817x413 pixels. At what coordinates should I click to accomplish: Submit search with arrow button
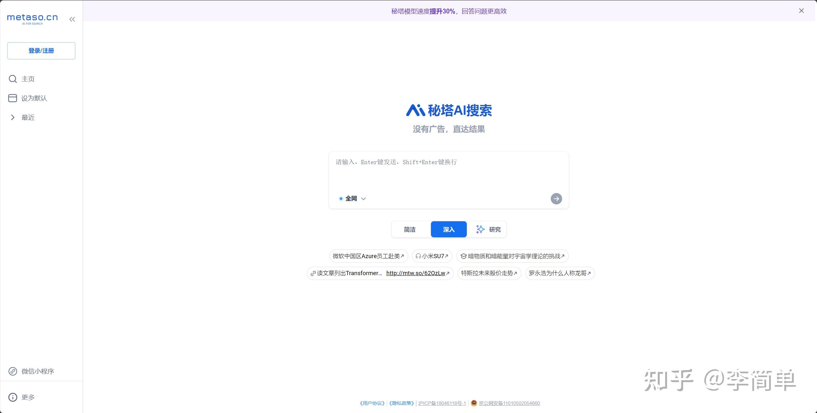coord(556,198)
